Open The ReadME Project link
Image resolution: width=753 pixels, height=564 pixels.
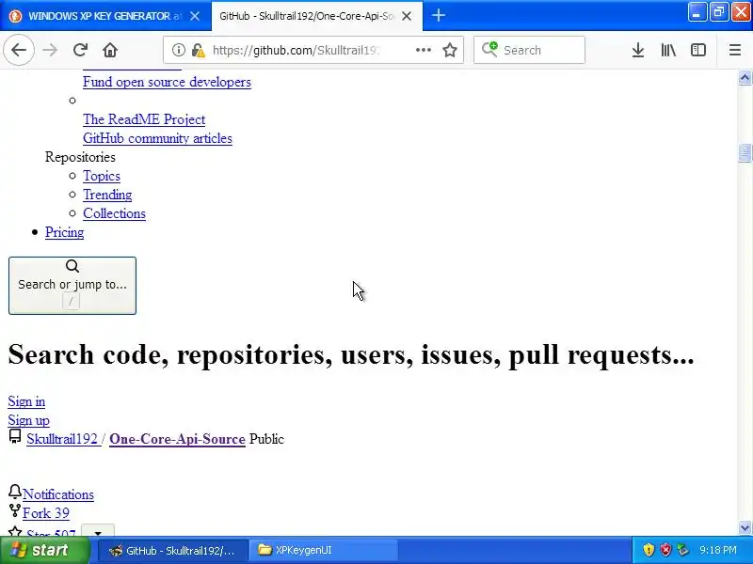(144, 119)
